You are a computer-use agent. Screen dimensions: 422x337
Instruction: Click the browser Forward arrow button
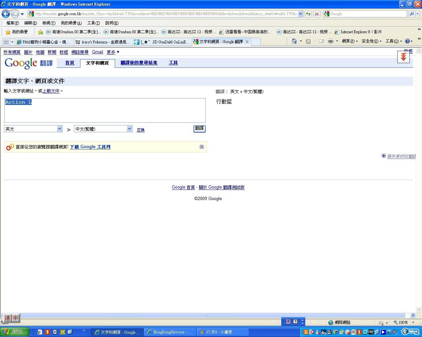click(15, 14)
